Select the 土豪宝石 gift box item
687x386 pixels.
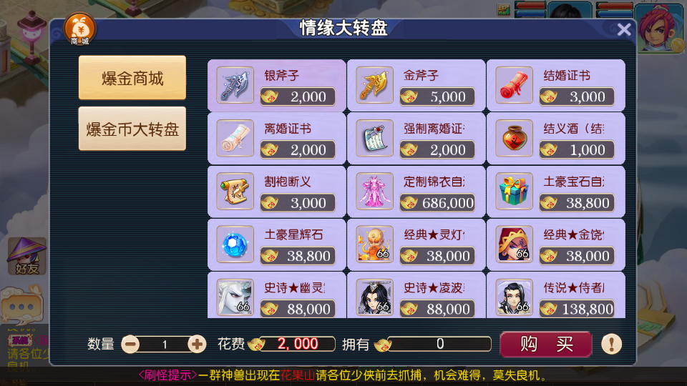point(555,192)
